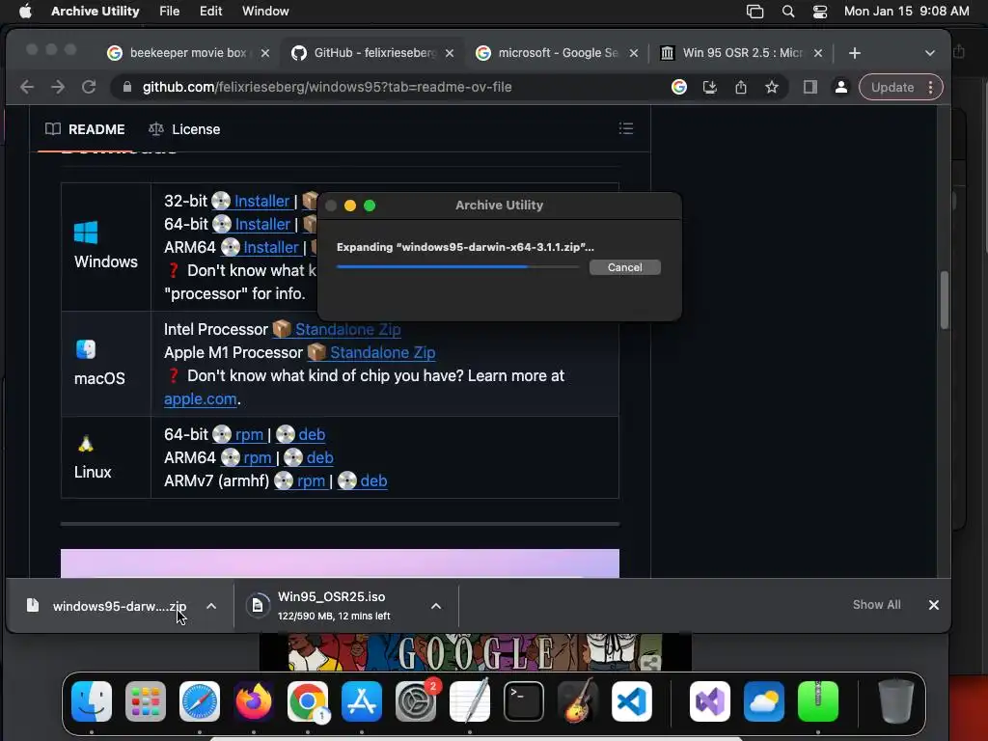
Task: Open Finder from the Dock
Action: coord(92,701)
